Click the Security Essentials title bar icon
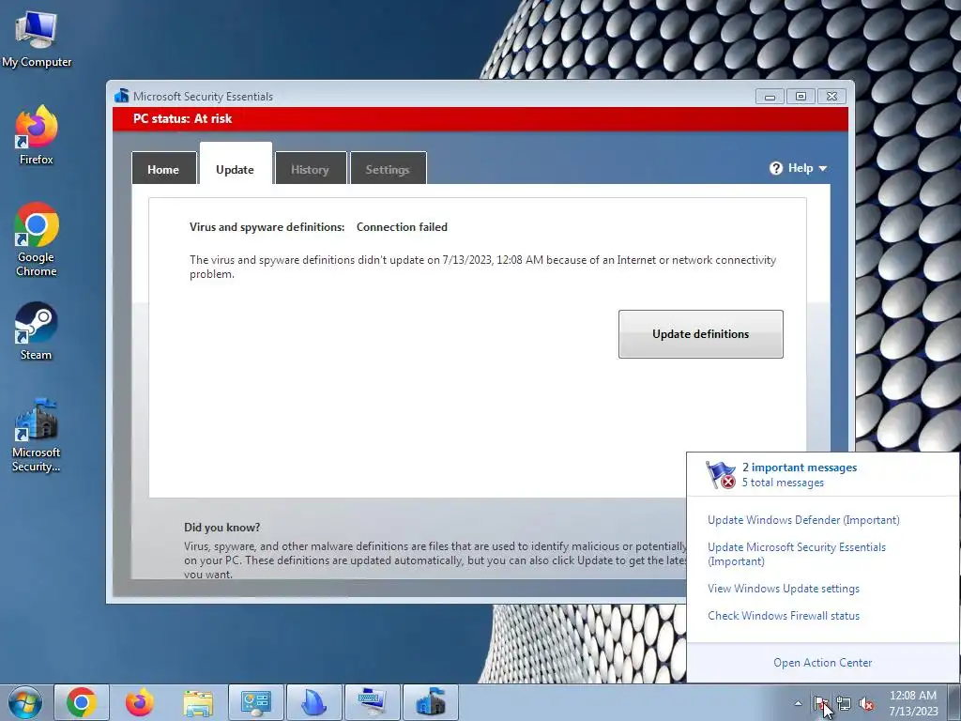The width and height of the screenshot is (961, 721). pyautogui.click(x=122, y=97)
